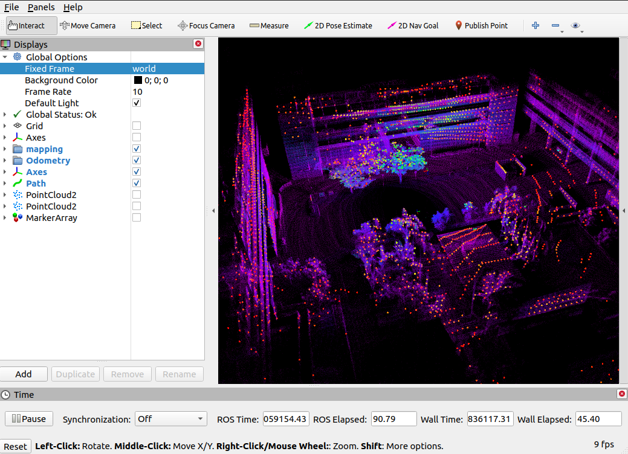Activate the Move Camera tool

(x=88, y=25)
